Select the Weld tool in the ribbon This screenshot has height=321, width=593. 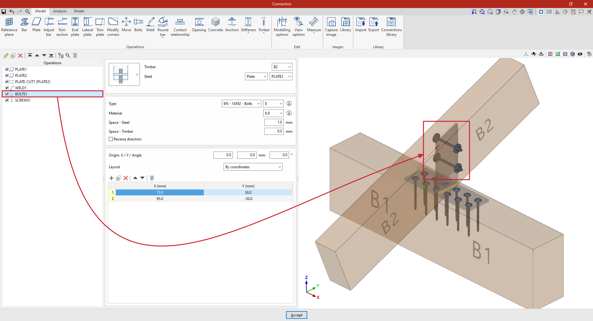tap(150, 25)
